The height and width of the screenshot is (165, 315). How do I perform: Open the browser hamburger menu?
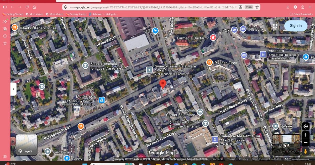point(310,7)
